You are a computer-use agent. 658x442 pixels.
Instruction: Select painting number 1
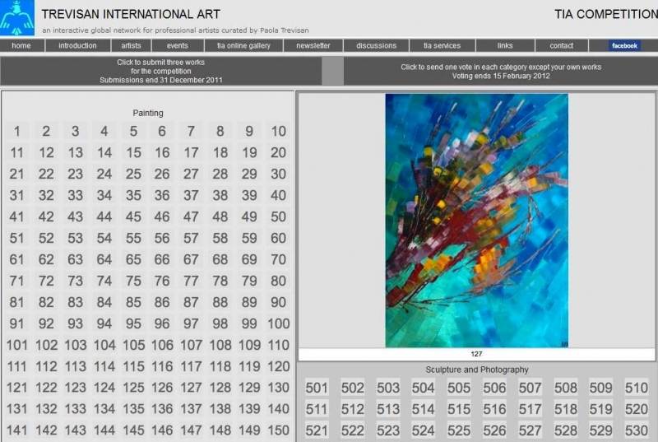tap(17, 131)
